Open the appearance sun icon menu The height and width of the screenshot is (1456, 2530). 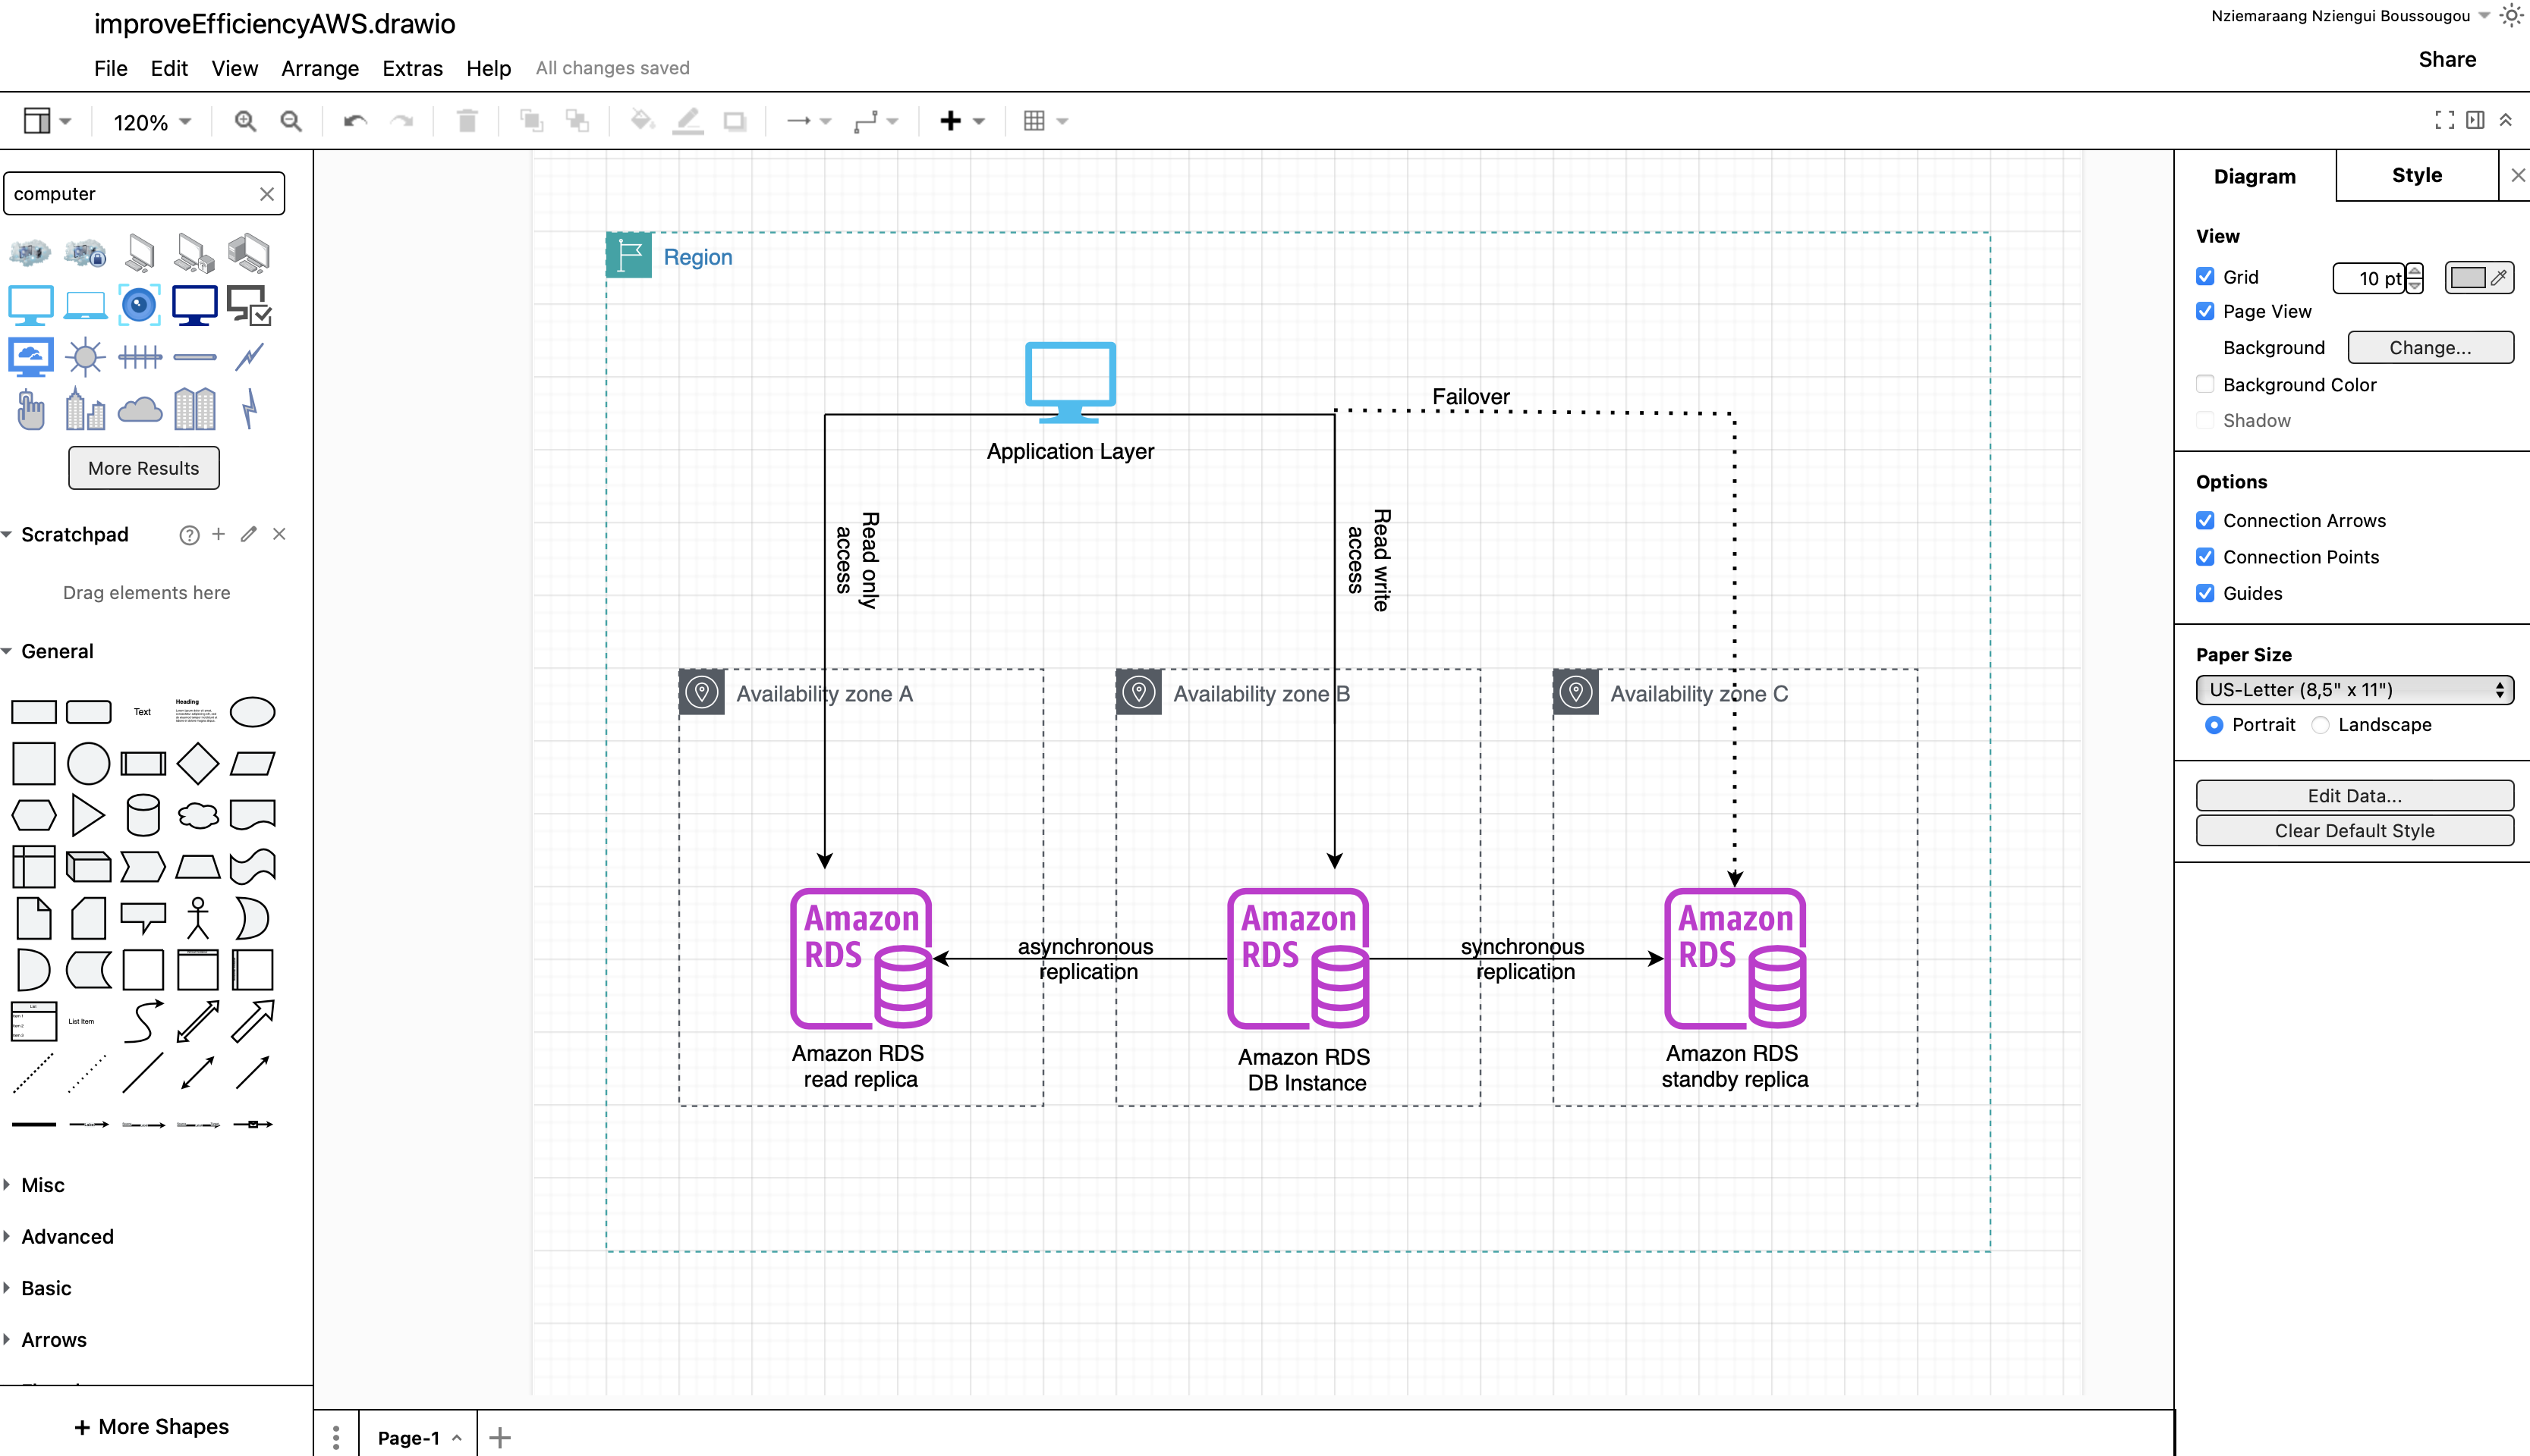2511,16
